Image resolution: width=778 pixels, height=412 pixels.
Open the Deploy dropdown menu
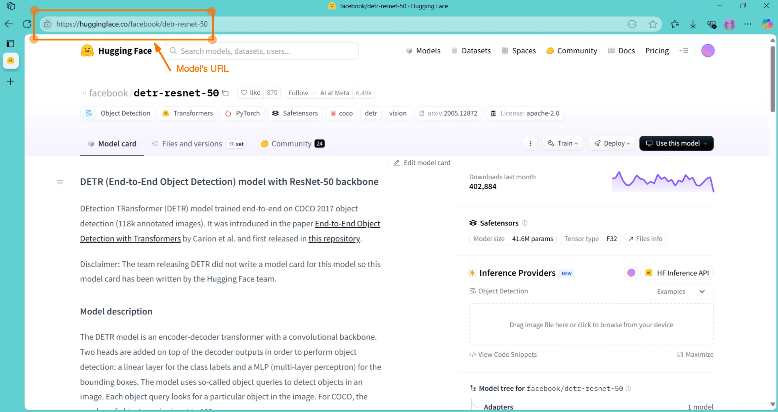tap(612, 143)
